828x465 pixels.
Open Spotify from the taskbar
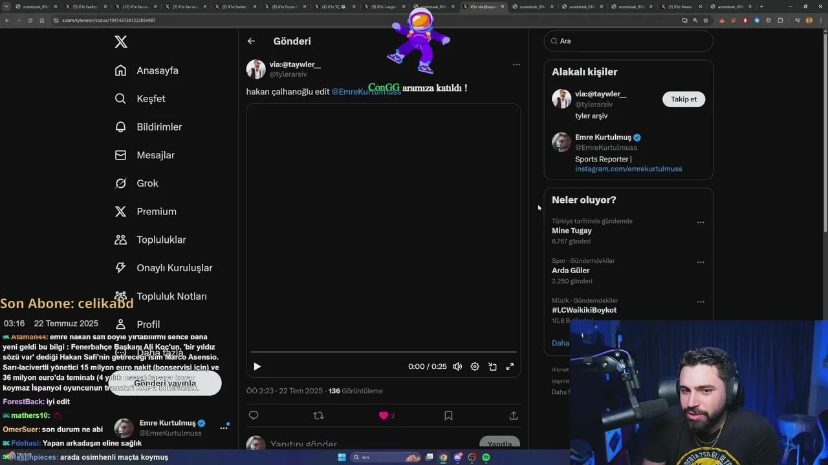486,457
